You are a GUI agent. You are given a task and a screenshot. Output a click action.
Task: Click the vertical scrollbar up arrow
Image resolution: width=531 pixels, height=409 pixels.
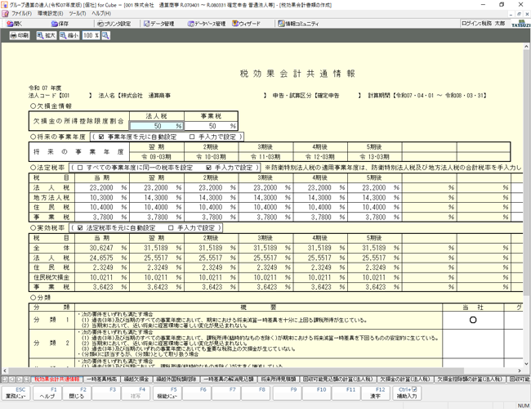tap(526, 47)
